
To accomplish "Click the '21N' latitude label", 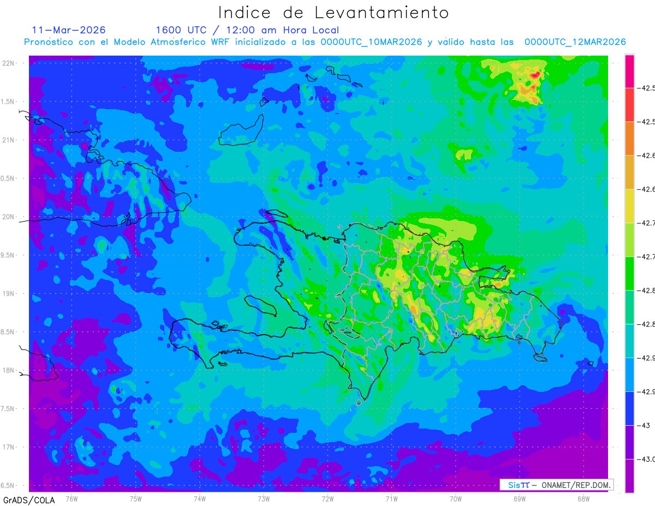I will point(9,140).
